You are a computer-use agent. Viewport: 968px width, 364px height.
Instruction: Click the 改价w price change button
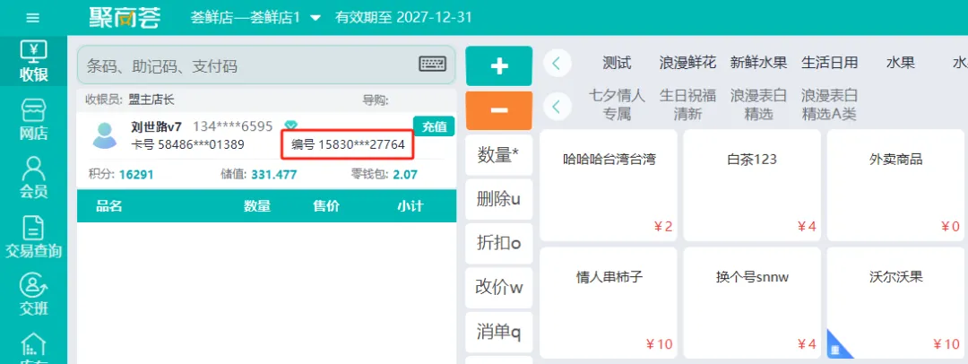coord(499,288)
